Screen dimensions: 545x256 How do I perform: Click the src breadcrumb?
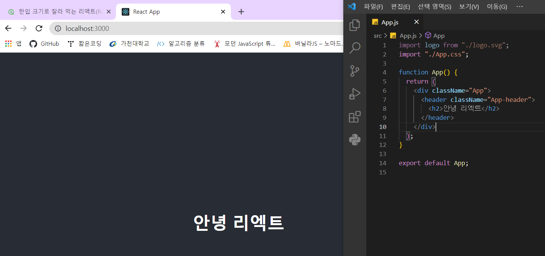(x=378, y=36)
